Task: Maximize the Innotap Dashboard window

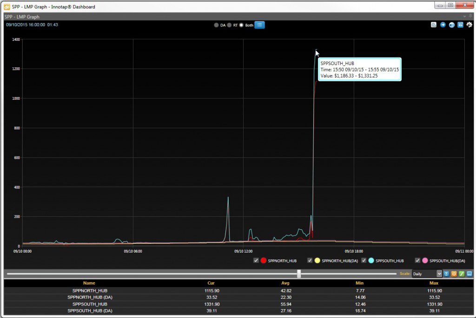Action: click(450, 6)
